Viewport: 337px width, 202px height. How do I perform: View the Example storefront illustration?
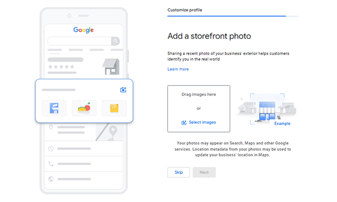pos(266,109)
